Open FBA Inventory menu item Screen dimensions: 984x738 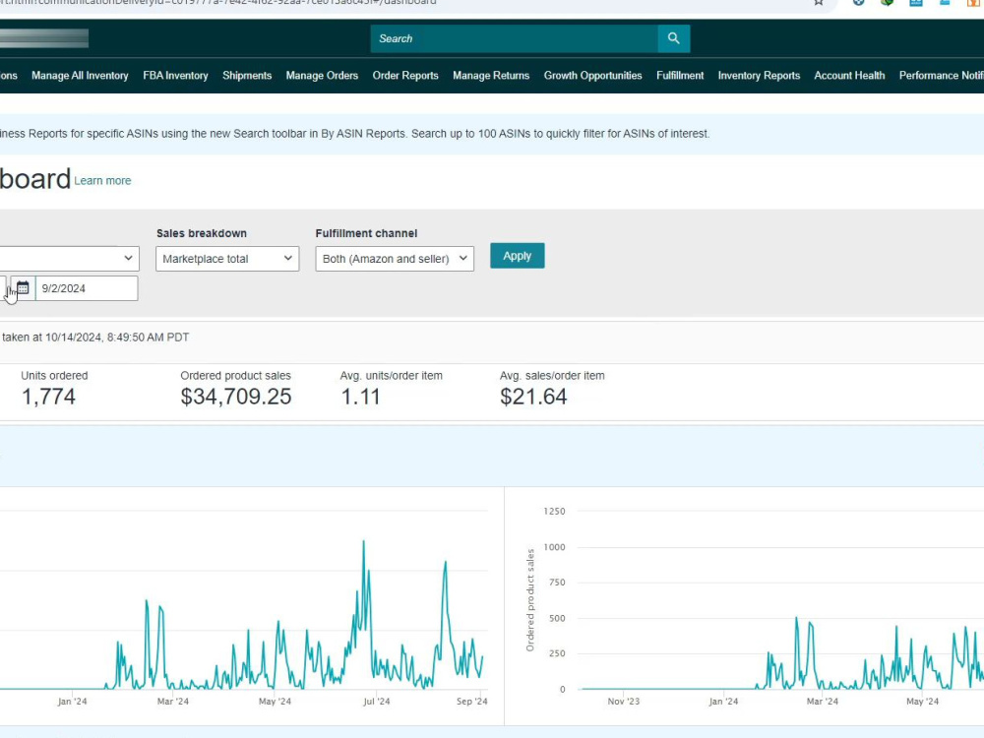click(x=175, y=76)
